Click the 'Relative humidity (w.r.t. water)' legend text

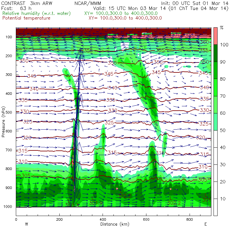(x=37, y=13)
